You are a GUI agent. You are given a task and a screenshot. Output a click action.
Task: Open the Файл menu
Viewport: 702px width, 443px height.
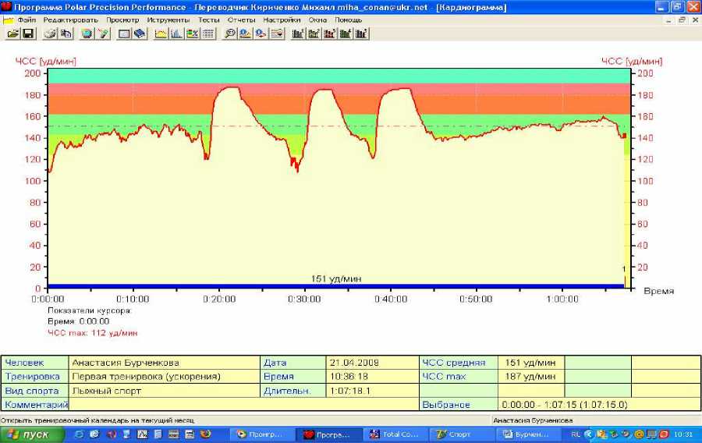pos(26,19)
